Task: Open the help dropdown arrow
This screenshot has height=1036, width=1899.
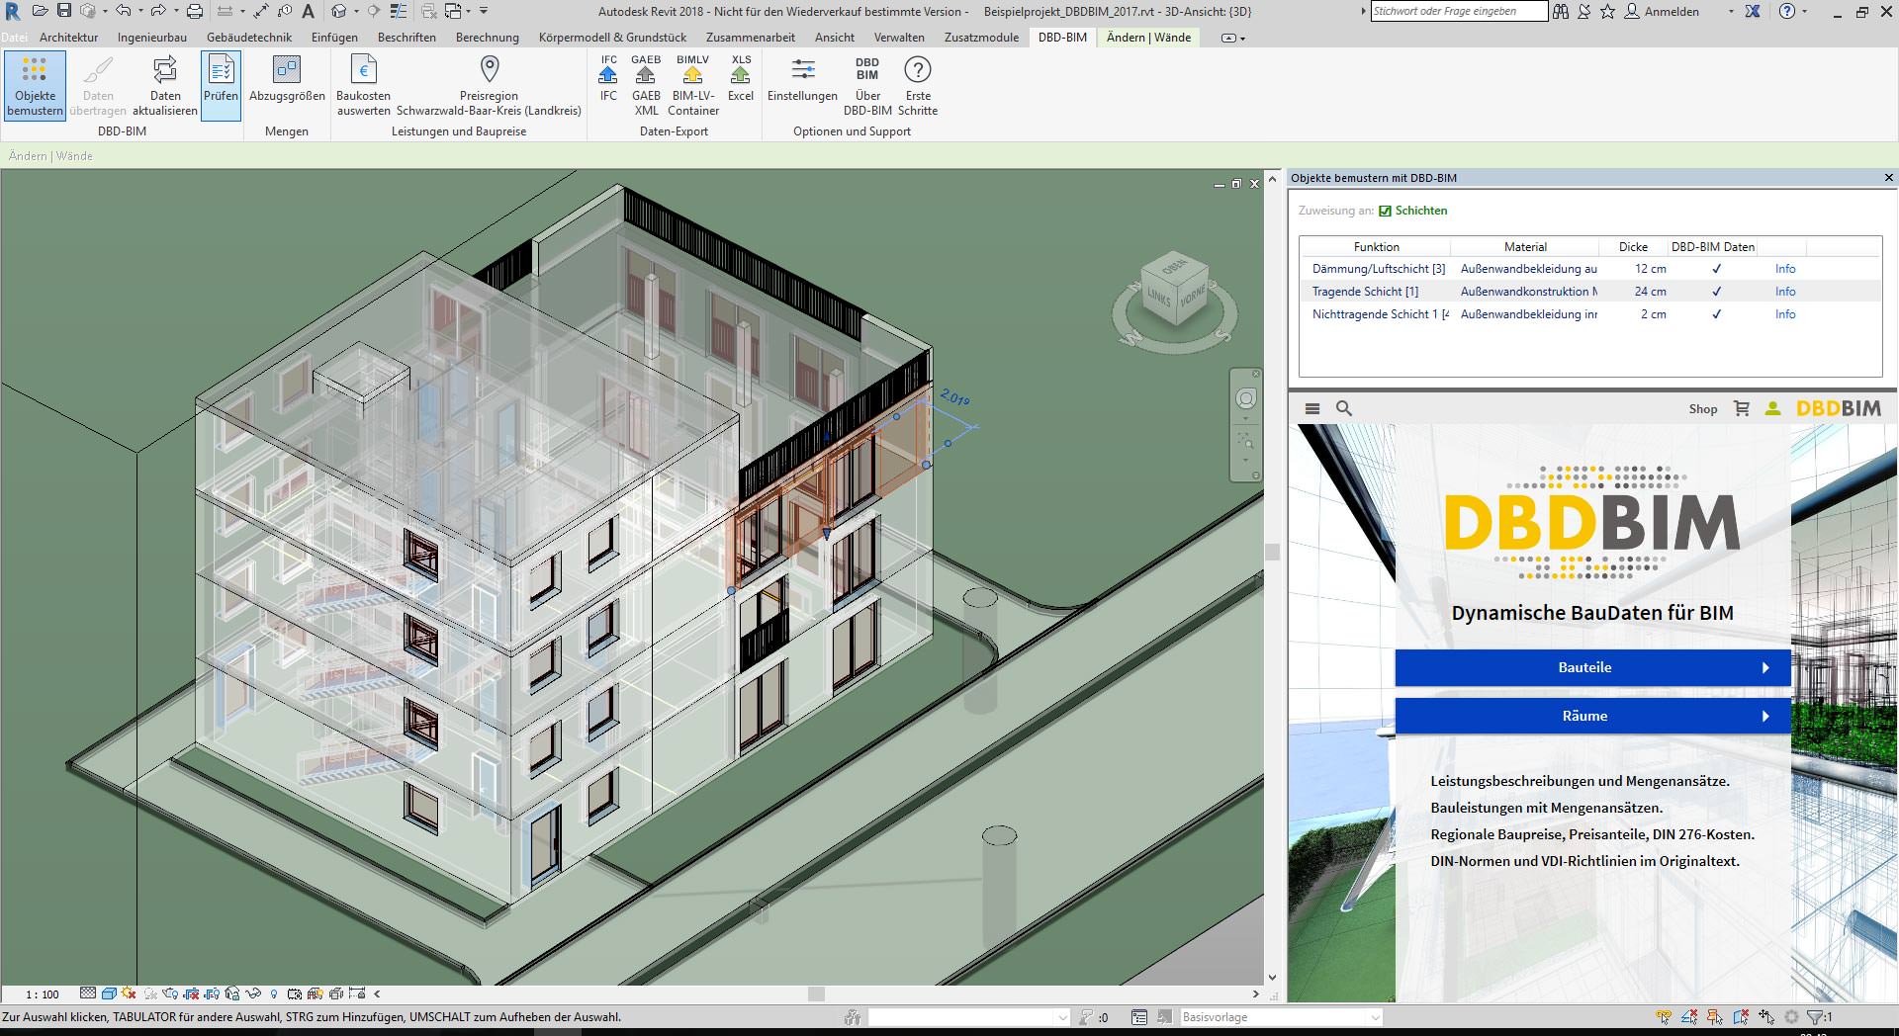Action: tap(1805, 11)
